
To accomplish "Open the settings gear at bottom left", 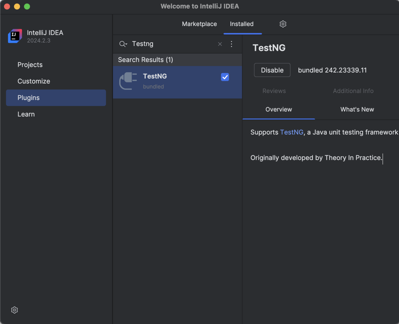I will tap(14, 310).
